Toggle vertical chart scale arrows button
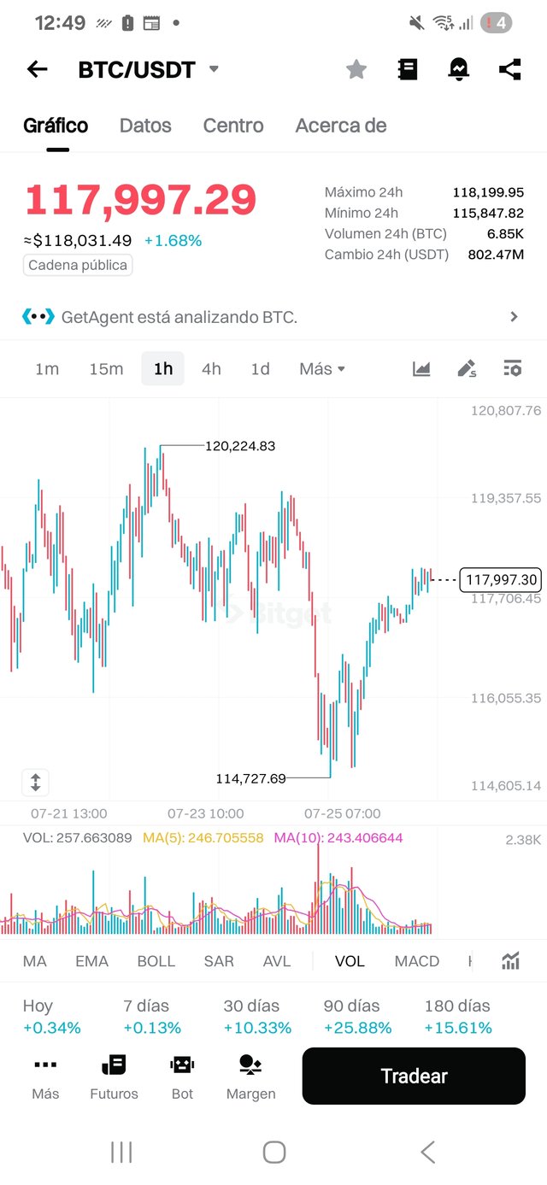547x1185 pixels. (36, 782)
